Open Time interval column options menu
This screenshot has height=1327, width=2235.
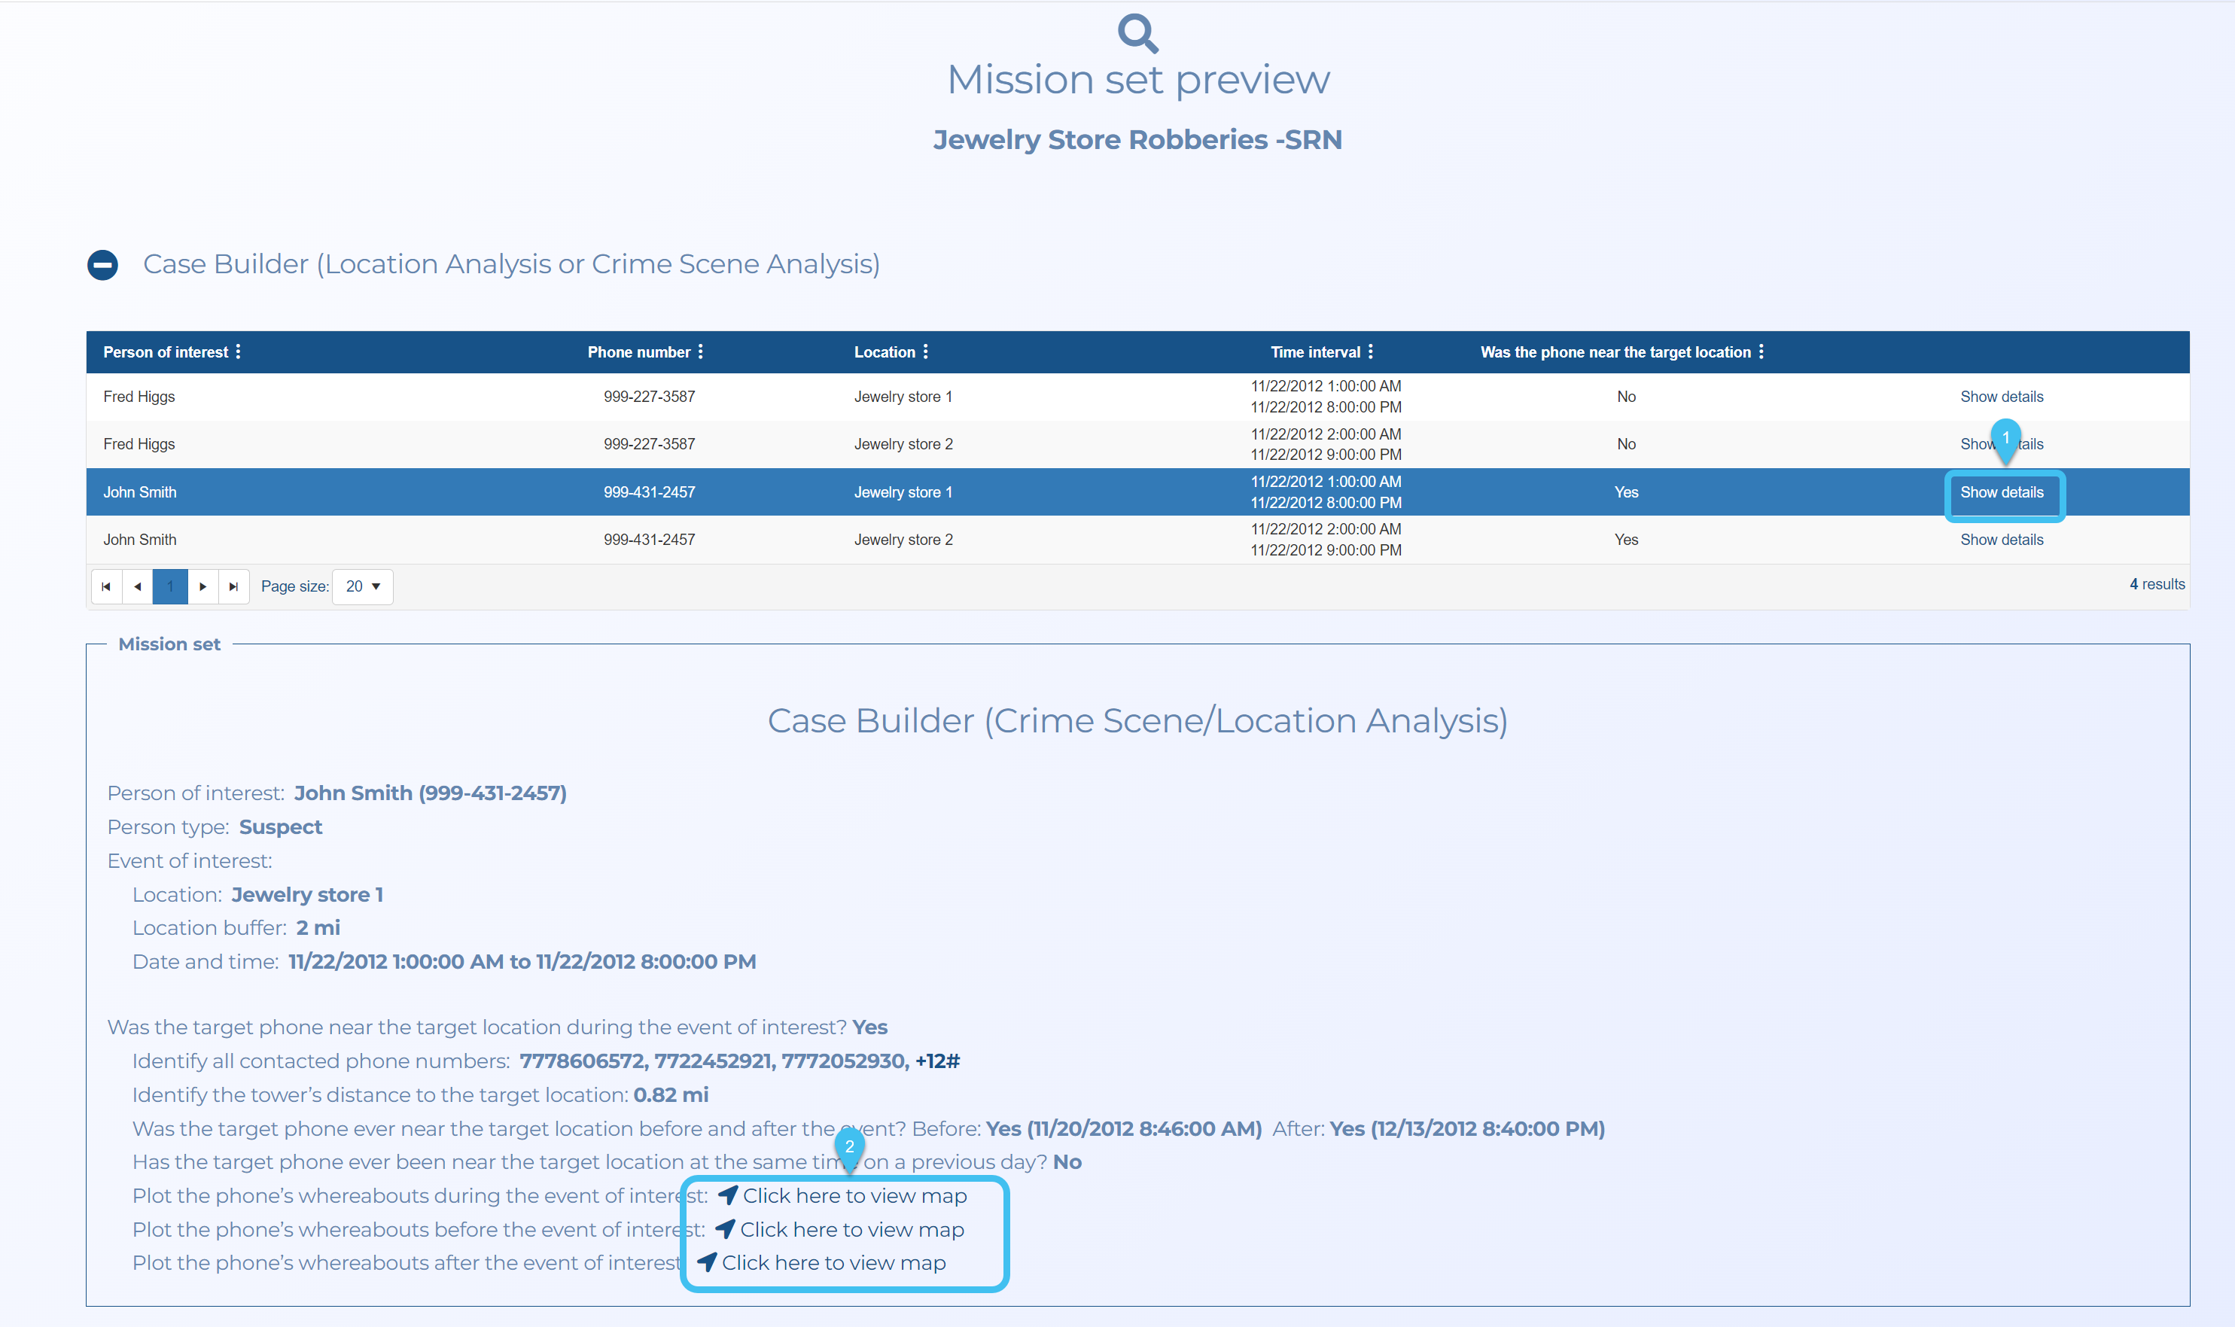1370,352
